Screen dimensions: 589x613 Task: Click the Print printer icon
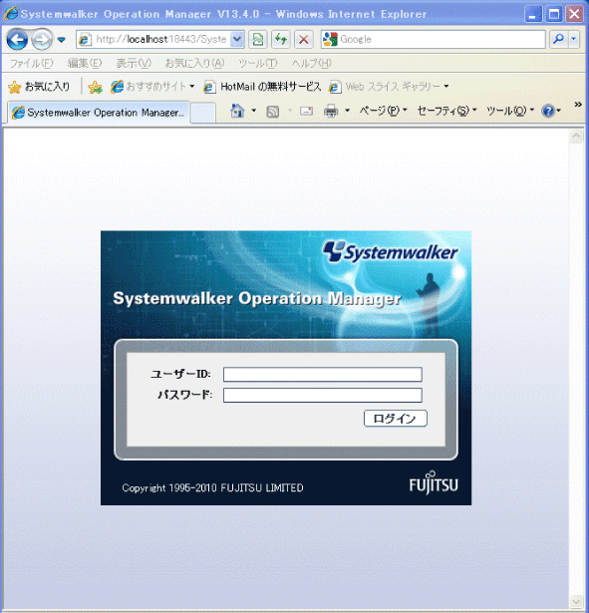click(331, 112)
